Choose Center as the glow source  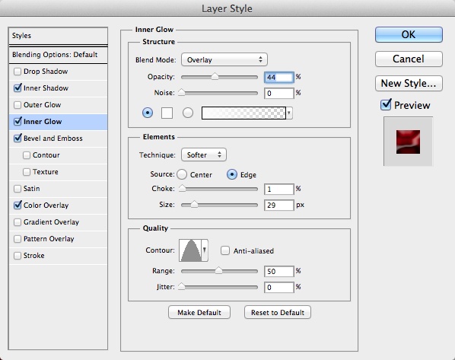click(182, 174)
